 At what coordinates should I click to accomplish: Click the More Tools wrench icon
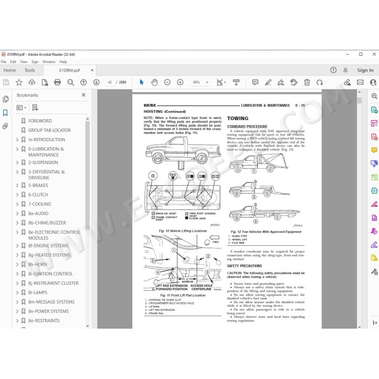pos(374,272)
